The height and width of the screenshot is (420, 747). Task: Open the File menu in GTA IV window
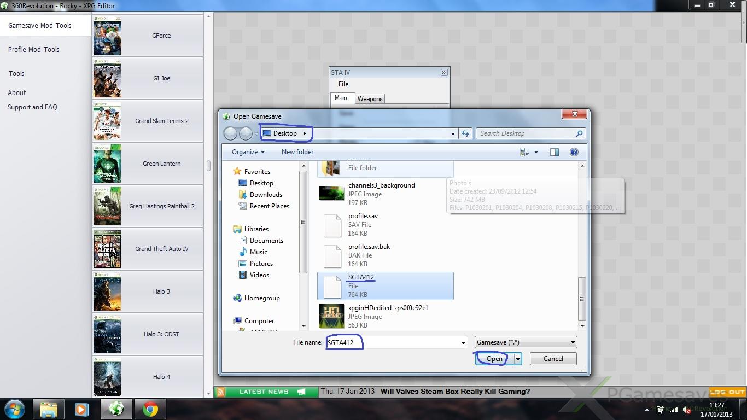pos(343,84)
